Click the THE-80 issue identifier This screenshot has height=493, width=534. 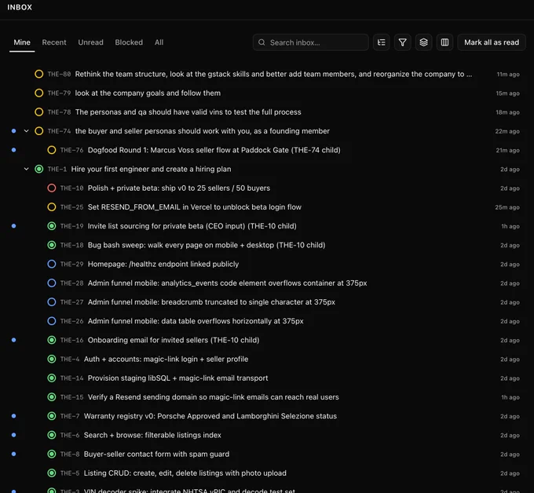tap(59, 75)
